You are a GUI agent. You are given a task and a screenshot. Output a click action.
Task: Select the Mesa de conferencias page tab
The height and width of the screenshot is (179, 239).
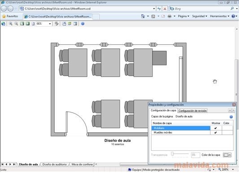(x=82, y=164)
